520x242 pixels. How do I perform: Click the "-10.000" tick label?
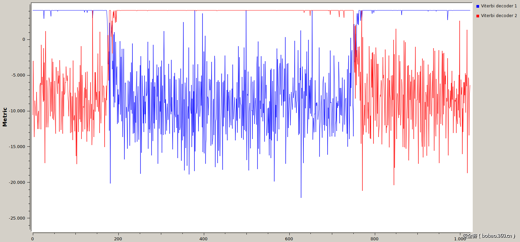pos(17,111)
